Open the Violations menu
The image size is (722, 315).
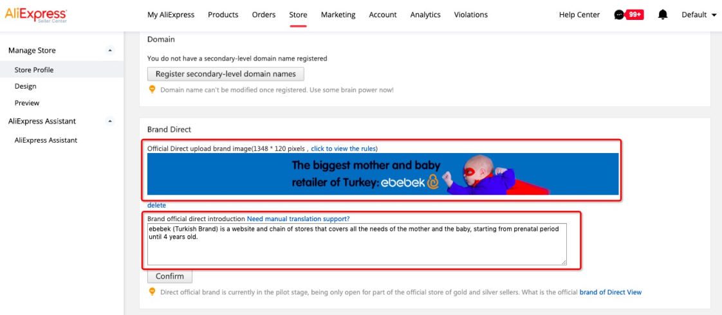[470, 15]
